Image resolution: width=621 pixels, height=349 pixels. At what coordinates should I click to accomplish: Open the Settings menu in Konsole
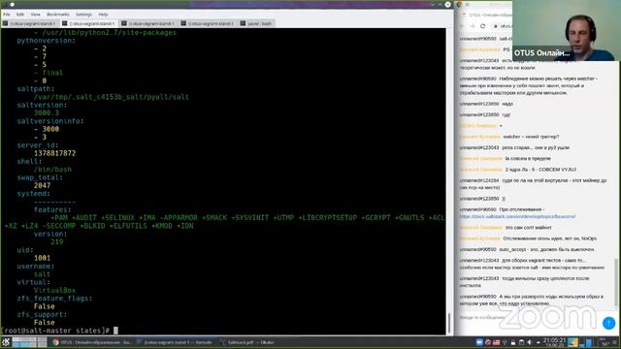(83, 15)
